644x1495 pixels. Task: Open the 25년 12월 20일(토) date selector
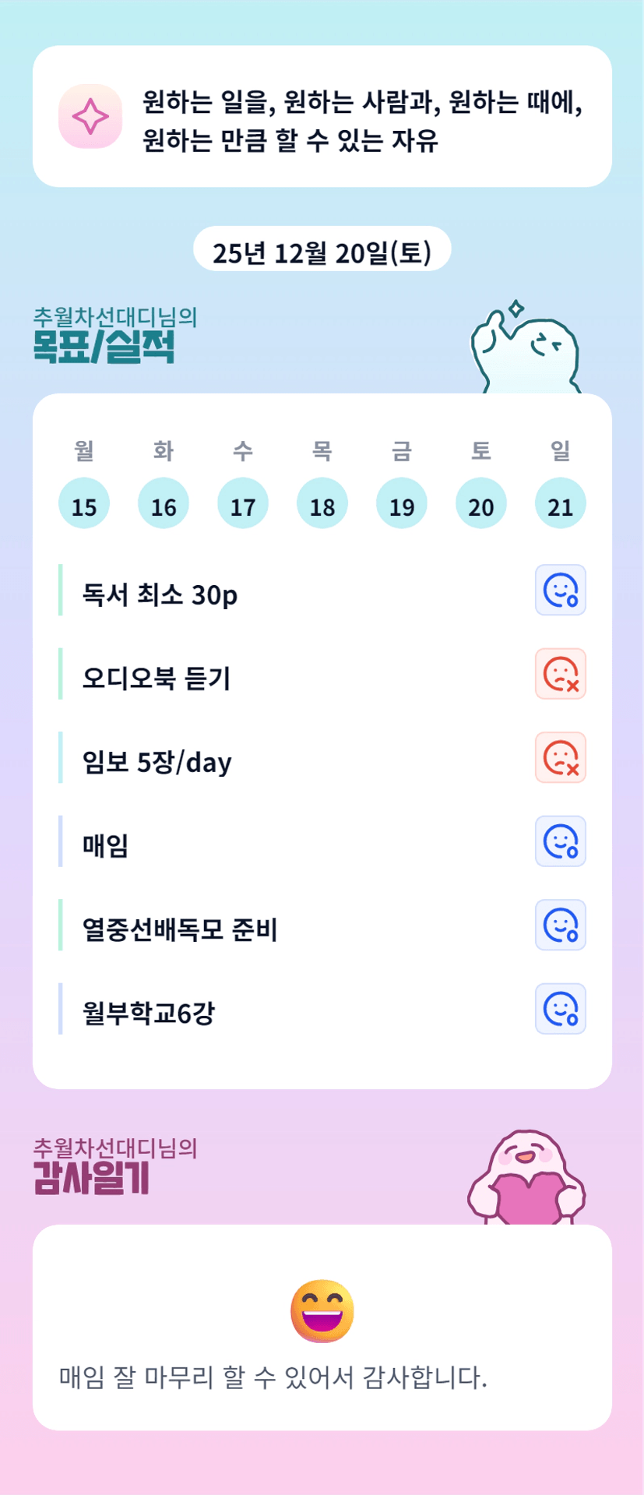[322, 251]
